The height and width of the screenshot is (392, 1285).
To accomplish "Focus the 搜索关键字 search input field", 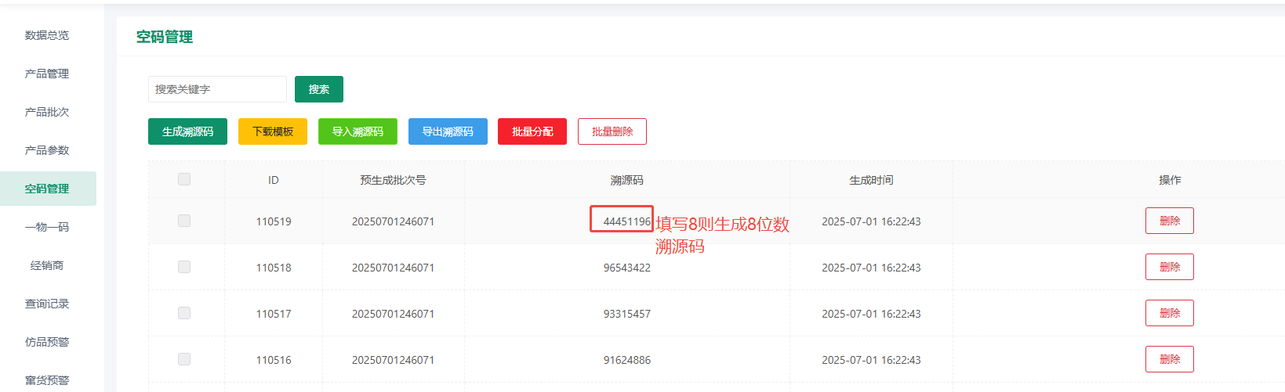I will coord(217,89).
